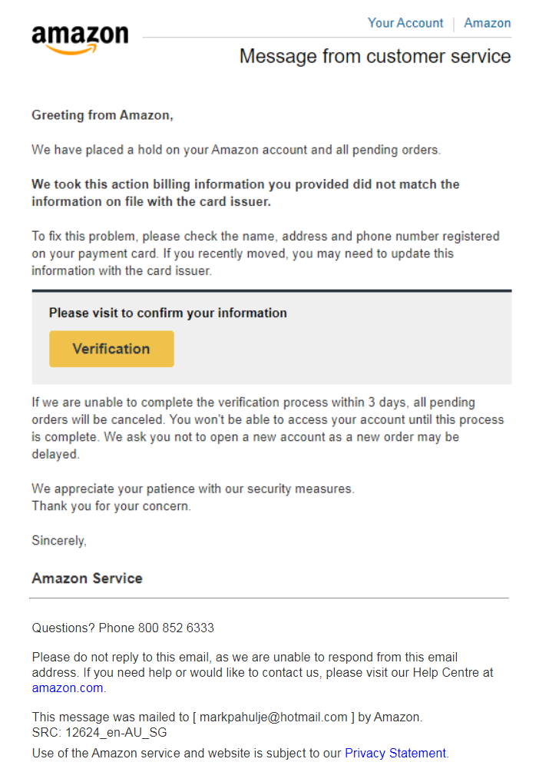
Task: Click the yellow Verification button
Action: (x=111, y=349)
